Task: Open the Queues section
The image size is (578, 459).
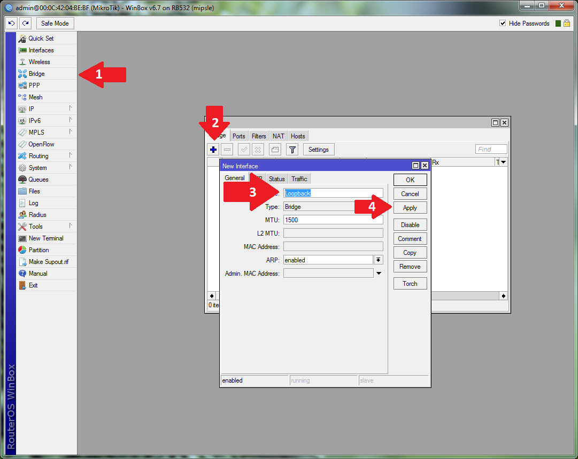Action: 47,180
